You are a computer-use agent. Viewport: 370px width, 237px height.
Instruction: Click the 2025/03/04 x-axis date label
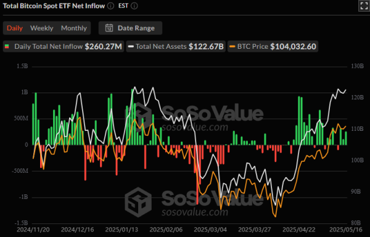210,230
